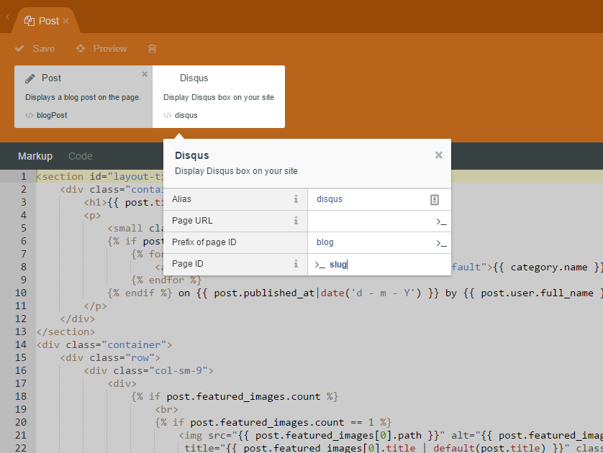The width and height of the screenshot is (603, 453).
Task: Click the {% endfor %} code line
Action: (166, 280)
